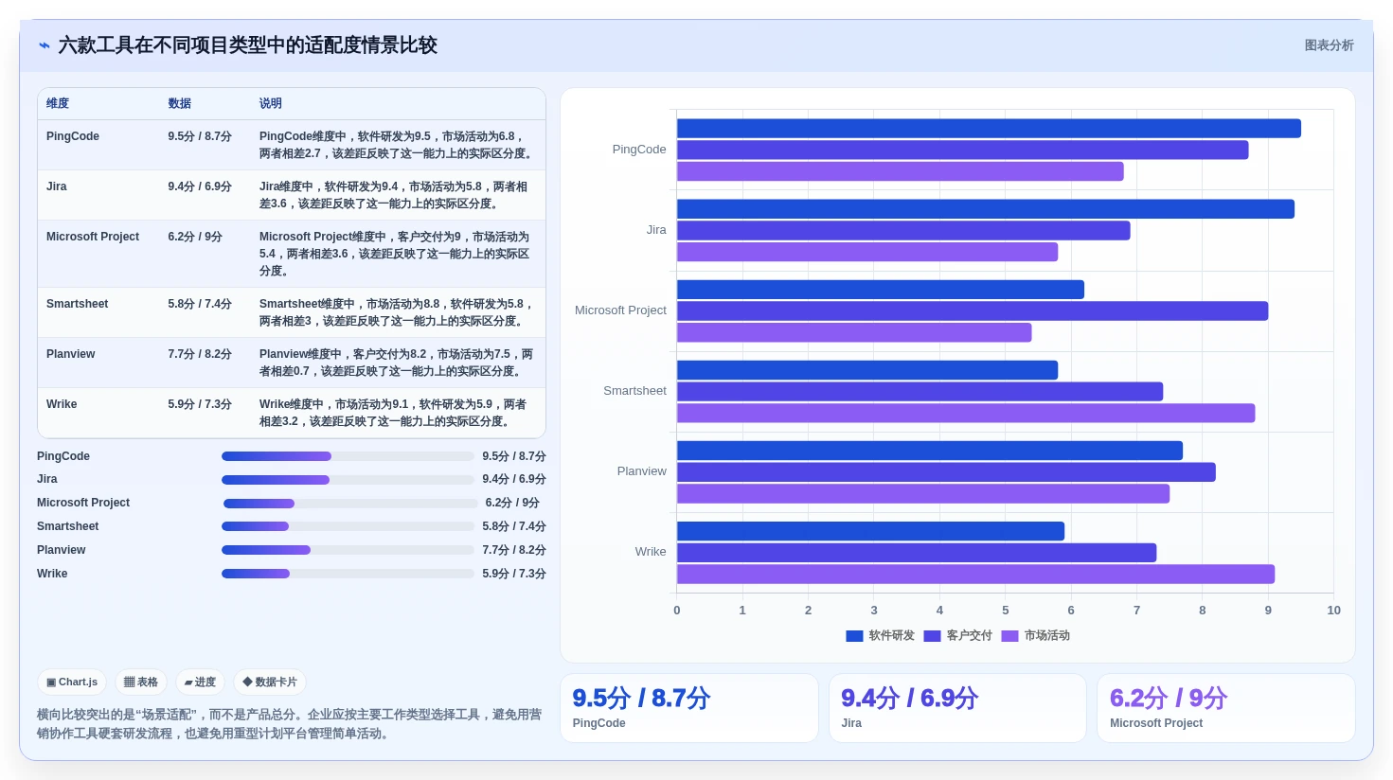Viewport: 1393px width, 780px height.
Task: Select the Jira table row name
Action: (57, 186)
